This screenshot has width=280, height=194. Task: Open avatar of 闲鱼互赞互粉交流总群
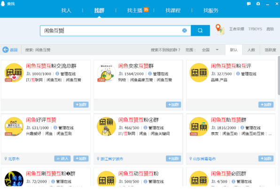tap(14, 73)
